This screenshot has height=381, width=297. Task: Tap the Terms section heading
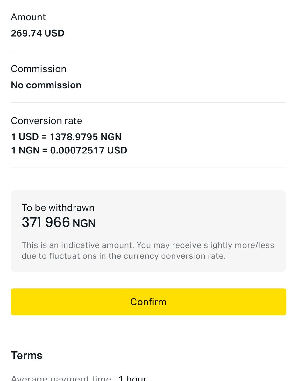tap(26, 356)
